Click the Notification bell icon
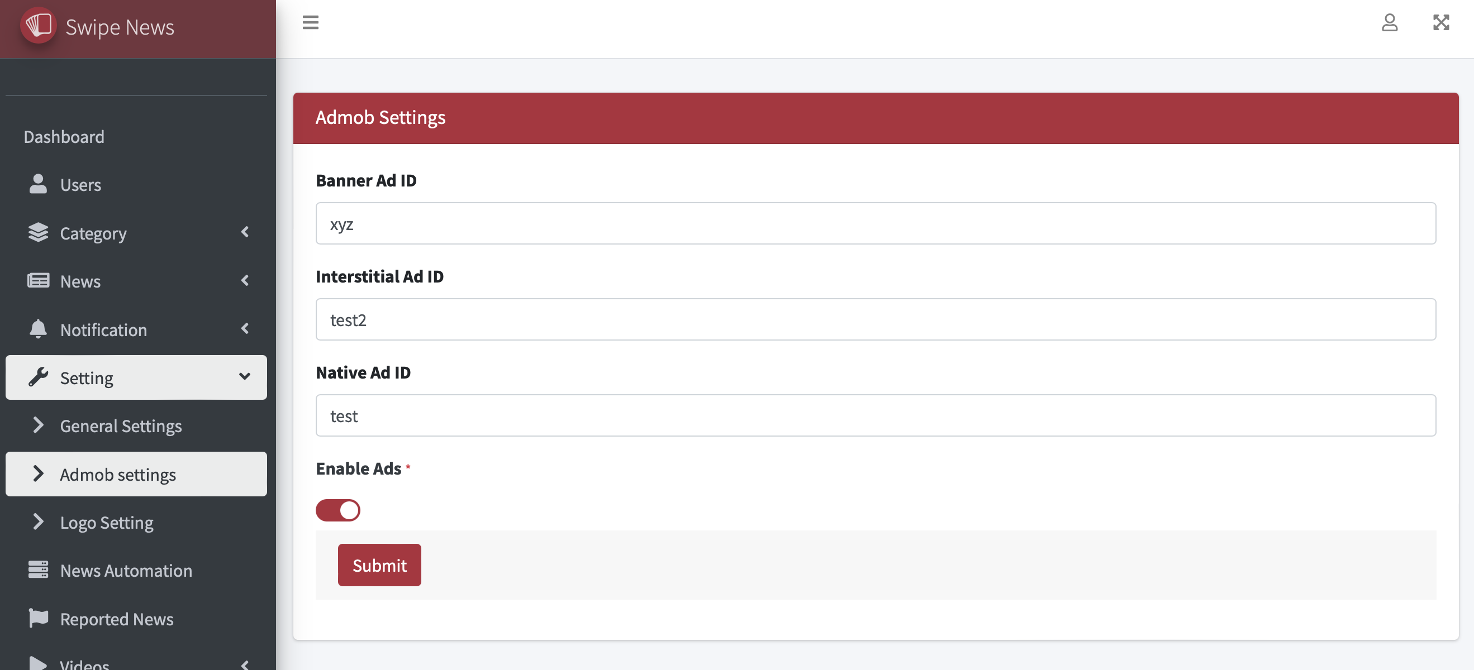The width and height of the screenshot is (1474, 670). [38, 329]
